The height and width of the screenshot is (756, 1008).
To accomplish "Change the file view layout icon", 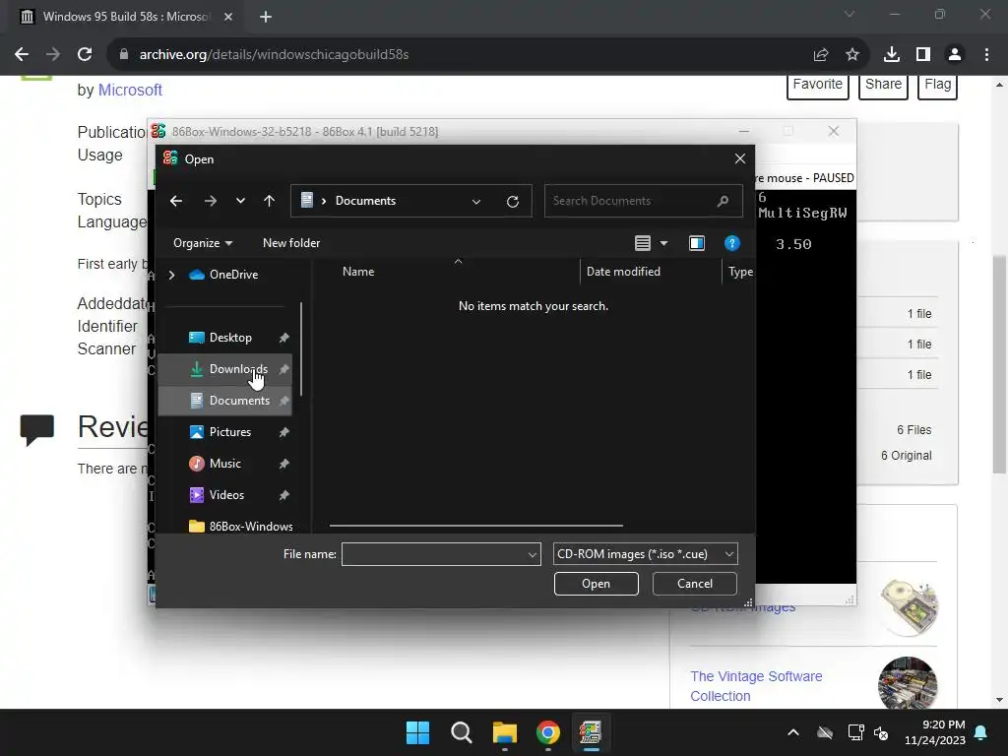I will [642, 243].
